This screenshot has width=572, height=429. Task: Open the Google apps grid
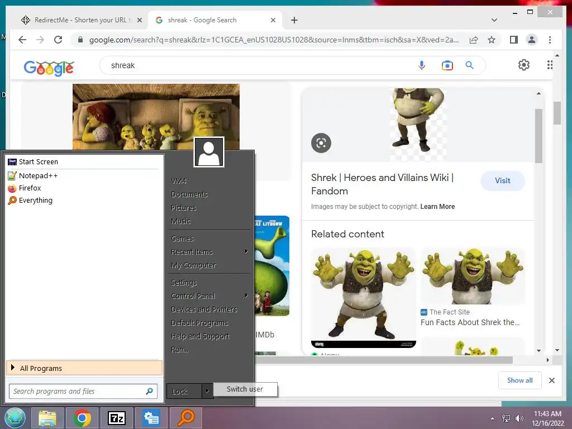(x=550, y=65)
